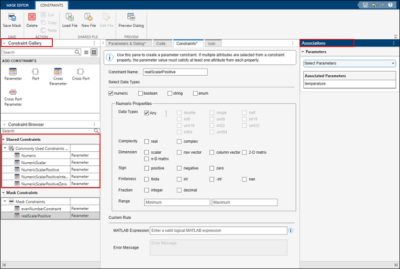Click the save icon in title bar
Viewport: 400px width, 269px height.
point(365,5)
